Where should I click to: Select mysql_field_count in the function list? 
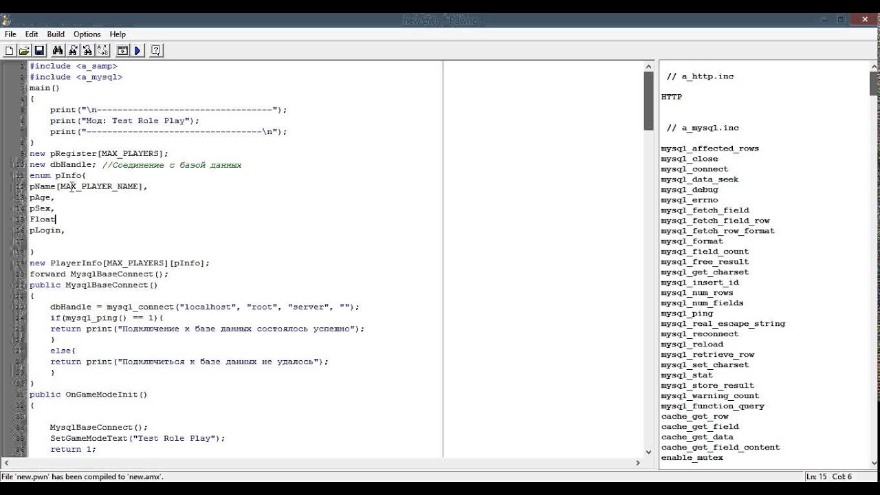pos(705,252)
